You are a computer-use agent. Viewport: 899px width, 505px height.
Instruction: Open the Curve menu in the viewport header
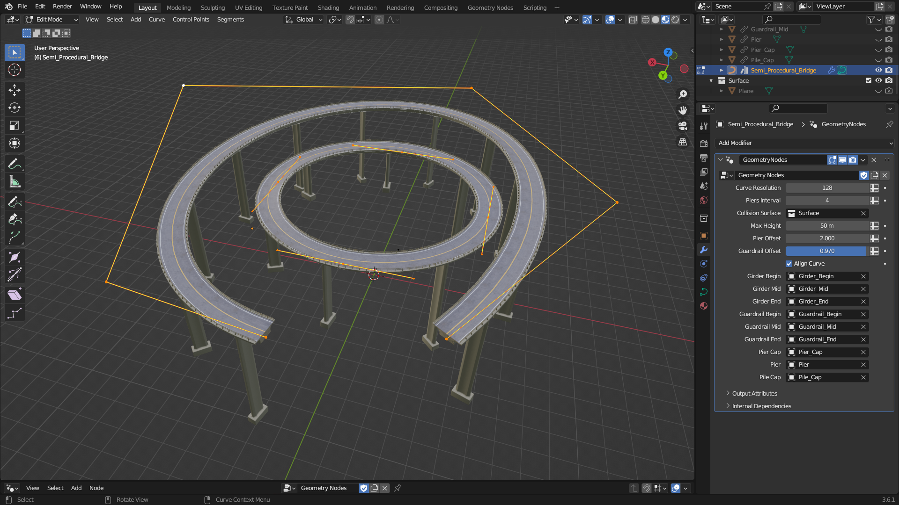(x=157, y=19)
